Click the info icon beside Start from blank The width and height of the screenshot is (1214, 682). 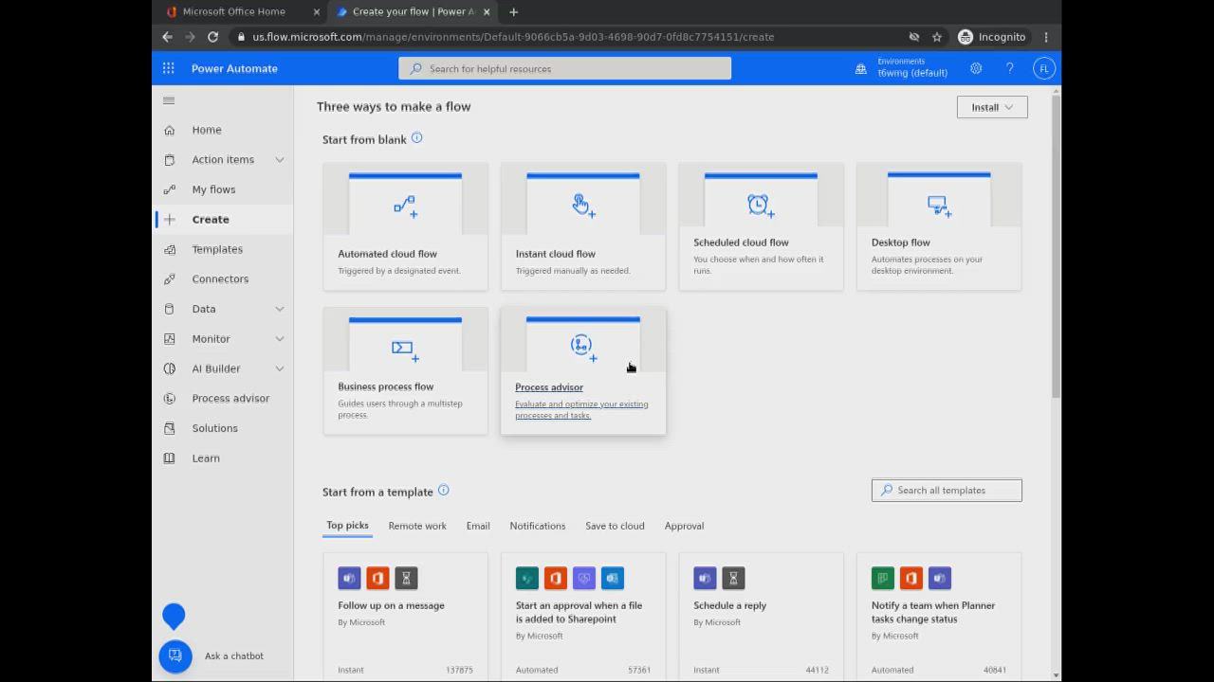[416, 138]
